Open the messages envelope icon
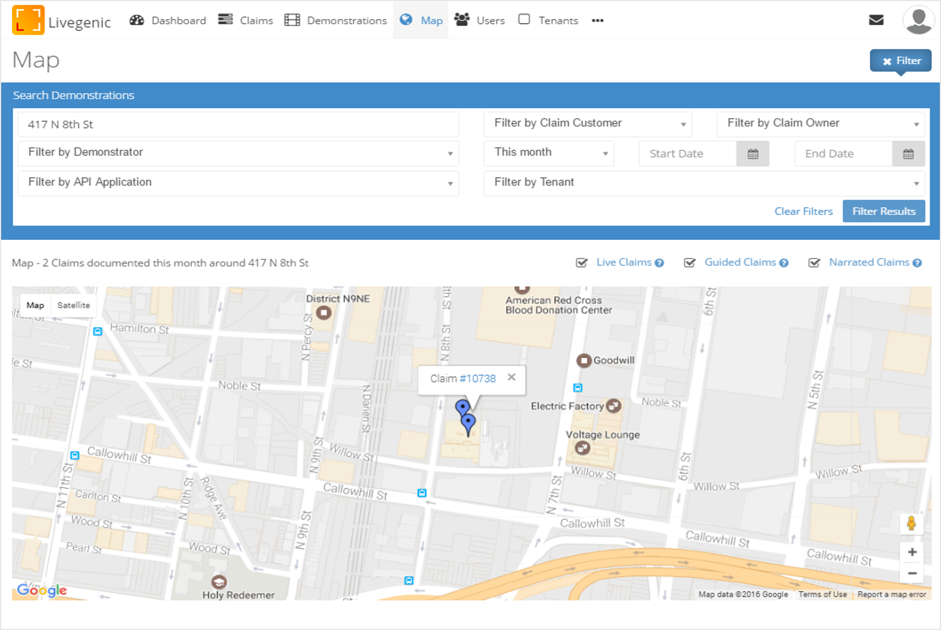The height and width of the screenshot is (630, 941). coord(876,20)
